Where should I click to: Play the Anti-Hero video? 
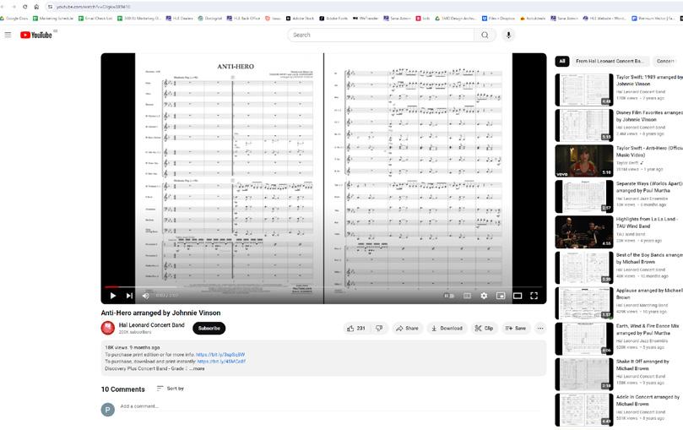pos(113,296)
